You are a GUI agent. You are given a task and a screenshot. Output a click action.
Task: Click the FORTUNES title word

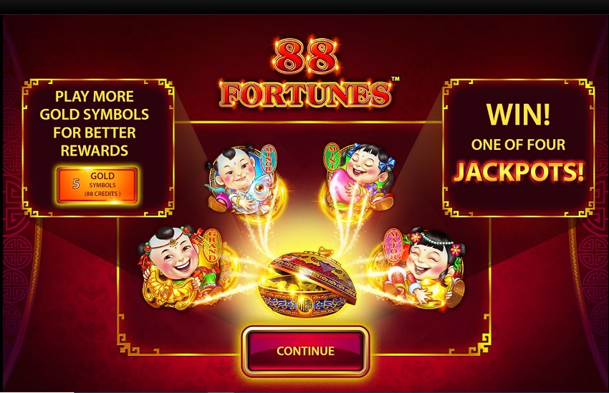click(305, 93)
